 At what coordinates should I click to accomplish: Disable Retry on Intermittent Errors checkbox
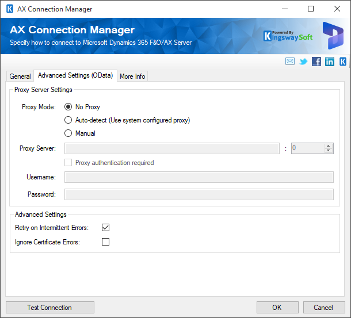(x=105, y=227)
